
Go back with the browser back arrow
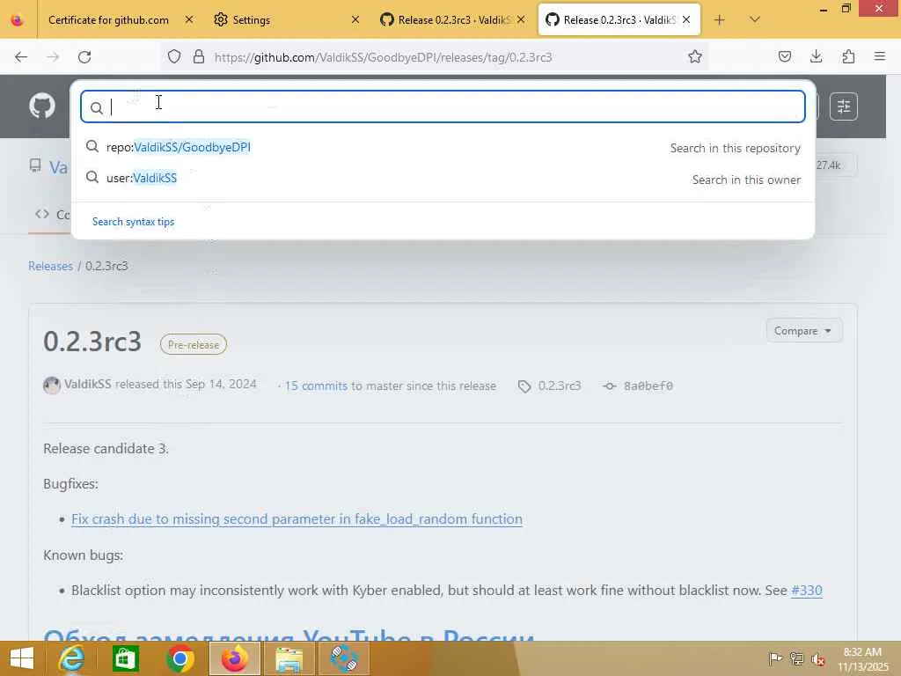coord(21,57)
